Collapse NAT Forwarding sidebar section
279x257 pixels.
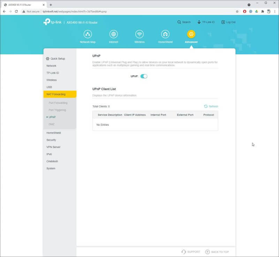point(60,94)
